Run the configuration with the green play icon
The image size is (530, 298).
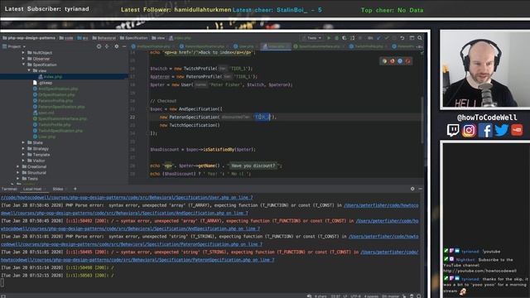pos(328,38)
